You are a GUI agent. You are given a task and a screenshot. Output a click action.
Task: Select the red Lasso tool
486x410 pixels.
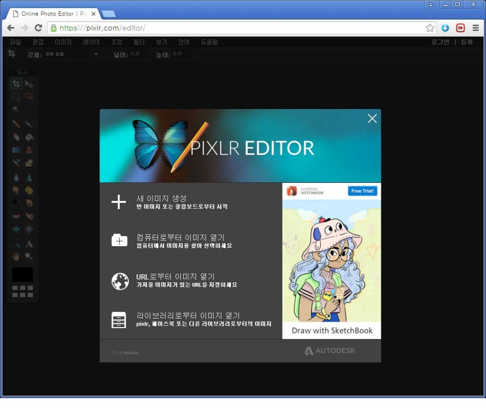pos(29,96)
